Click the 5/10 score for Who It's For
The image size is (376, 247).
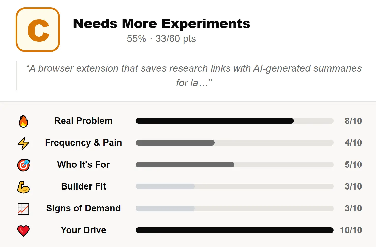click(x=353, y=165)
